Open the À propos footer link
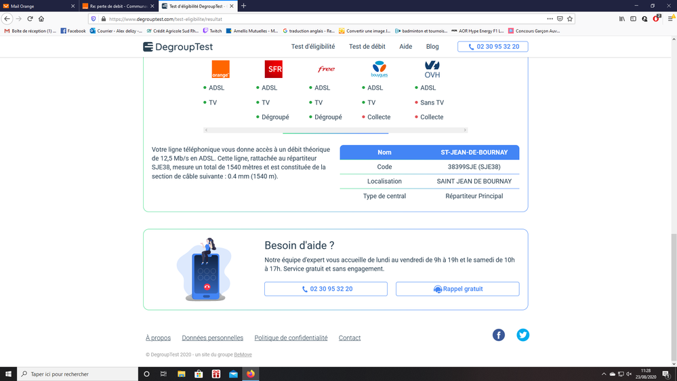 tap(158, 338)
